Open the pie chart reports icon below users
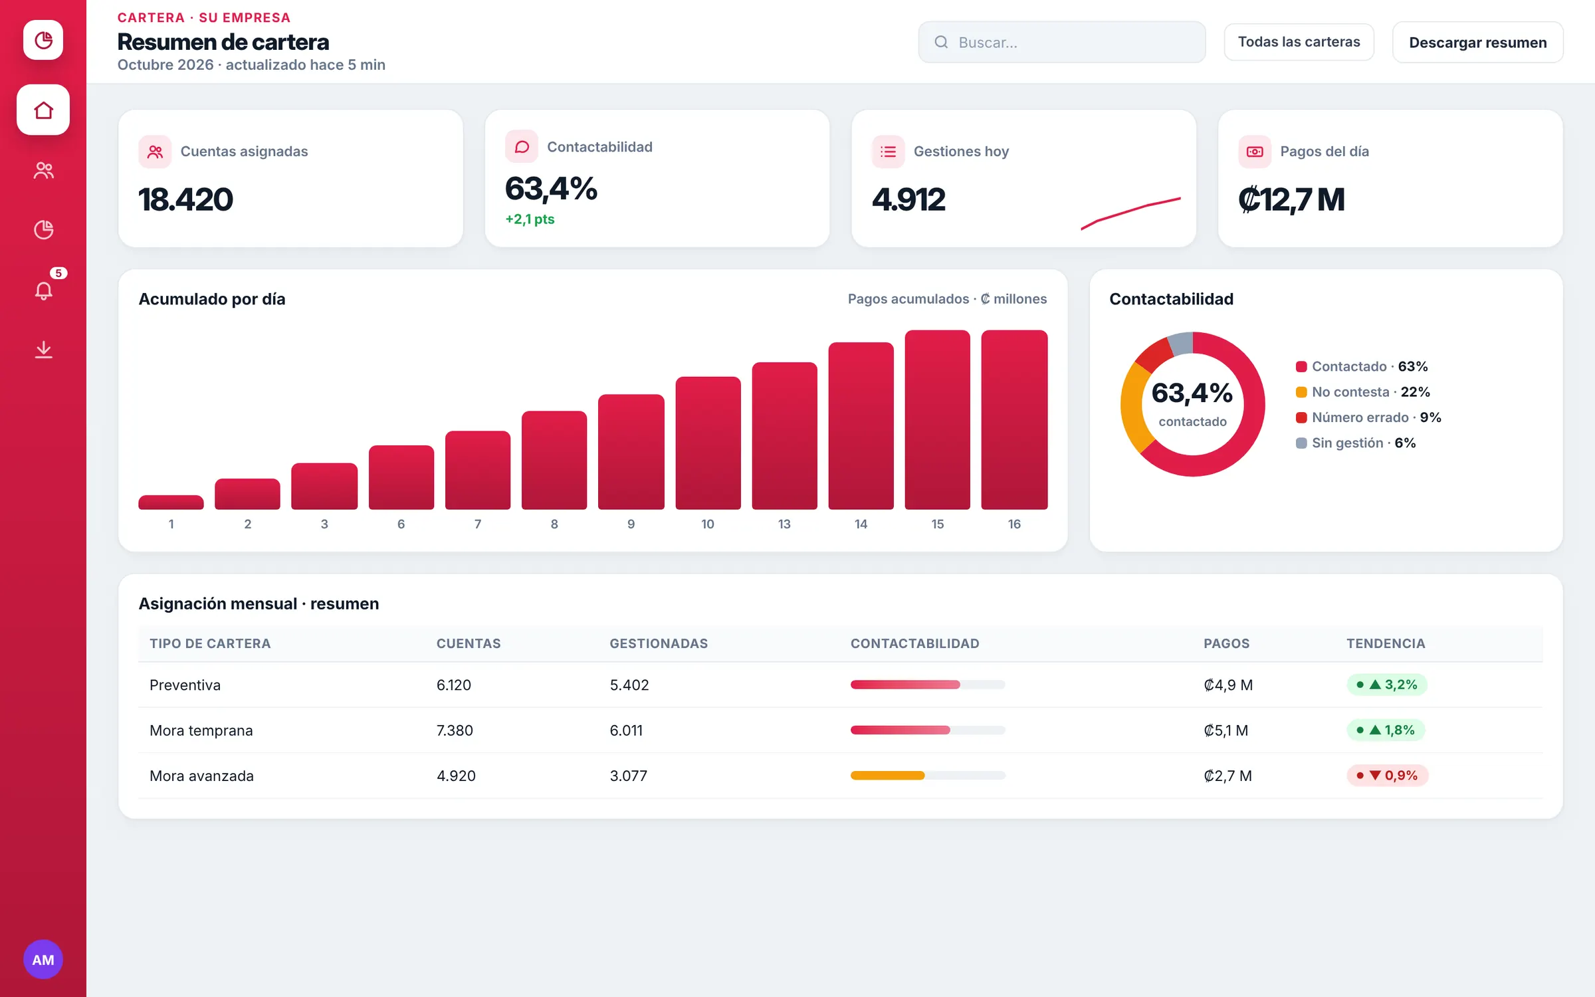The width and height of the screenshot is (1595, 997). 43,229
